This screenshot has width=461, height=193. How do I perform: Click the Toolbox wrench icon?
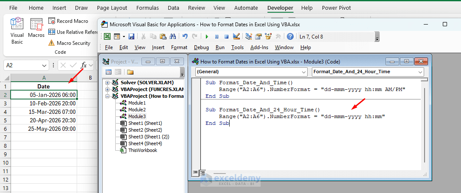click(x=278, y=36)
